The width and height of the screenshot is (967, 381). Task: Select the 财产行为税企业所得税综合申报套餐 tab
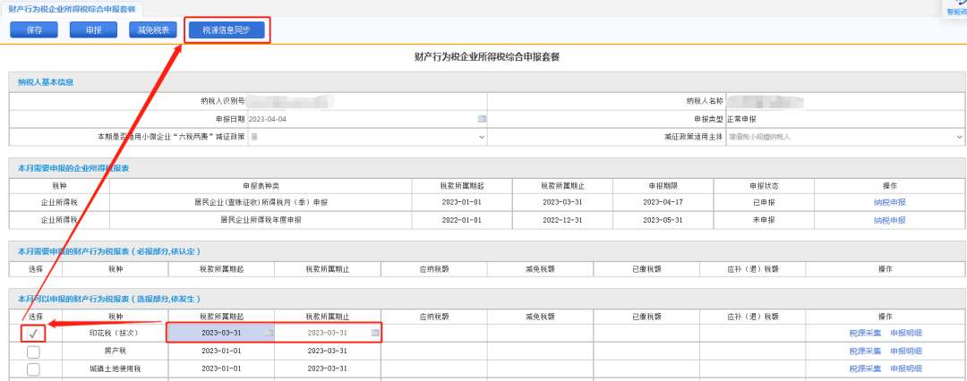(x=72, y=8)
